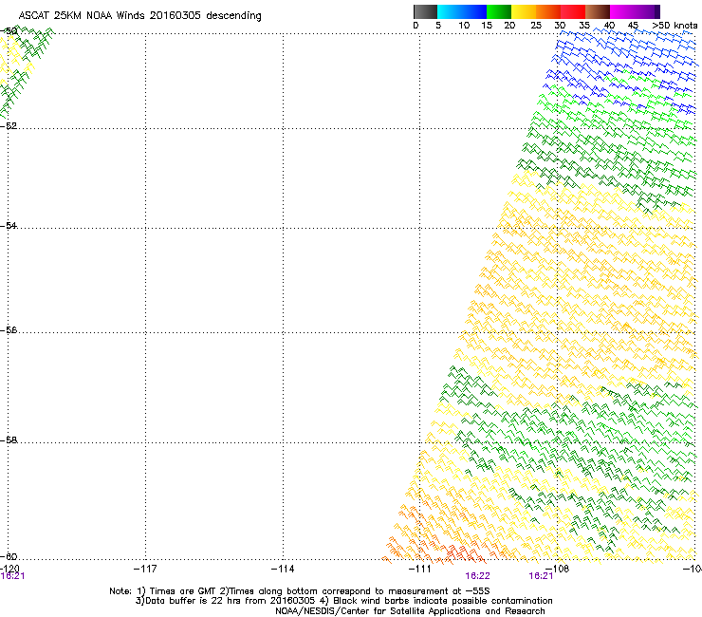Click the blue 10-15 knots legend swatch

[x=473, y=11]
